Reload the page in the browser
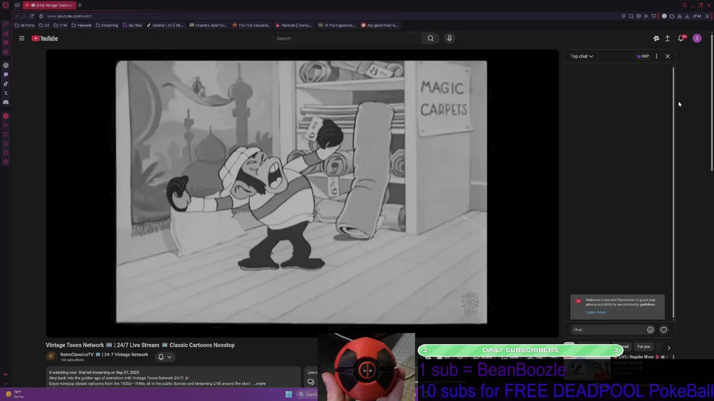This screenshot has width=714, height=401. [32, 16]
